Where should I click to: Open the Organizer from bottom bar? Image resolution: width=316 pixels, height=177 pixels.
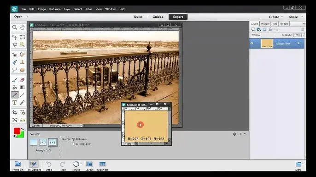tap(102, 166)
